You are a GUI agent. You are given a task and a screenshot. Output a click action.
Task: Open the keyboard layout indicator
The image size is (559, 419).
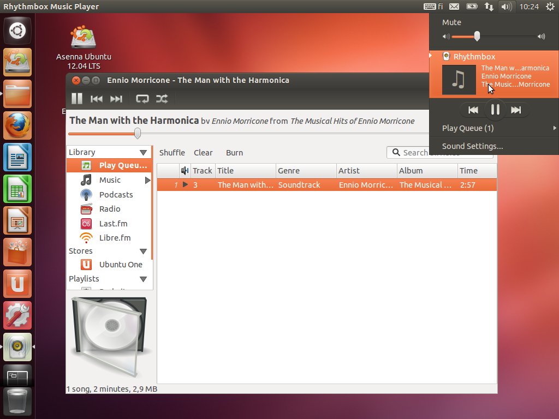(433, 7)
